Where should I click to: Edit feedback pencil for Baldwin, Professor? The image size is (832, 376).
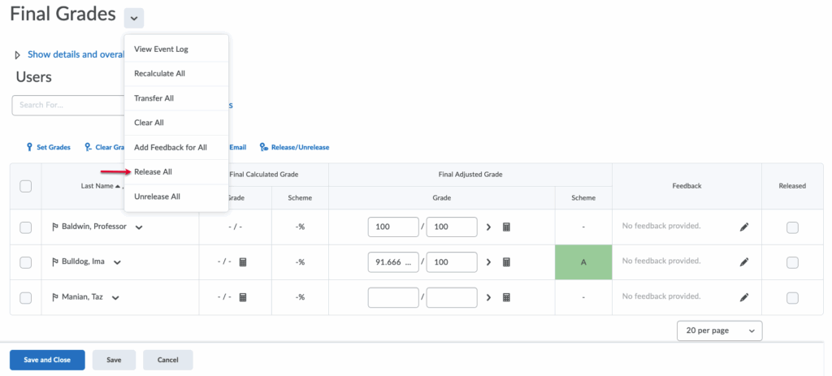click(x=743, y=227)
